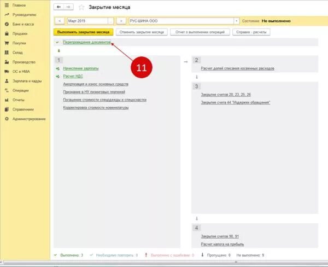Click the Банк и касса icon
Image resolution: width=328 pixels, height=267 pixels.
pyautogui.click(x=7, y=24)
